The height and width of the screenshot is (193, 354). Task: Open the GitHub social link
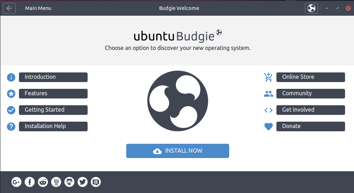point(69,182)
